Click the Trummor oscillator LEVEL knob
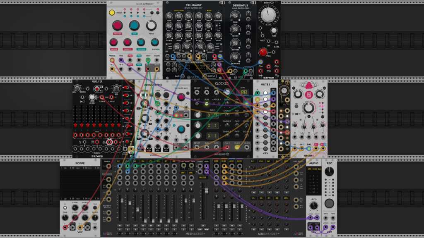 coord(187,46)
